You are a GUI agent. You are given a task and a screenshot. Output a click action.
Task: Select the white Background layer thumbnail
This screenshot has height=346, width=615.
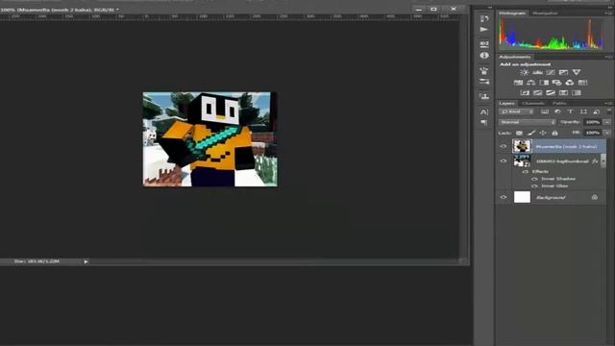click(522, 197)
